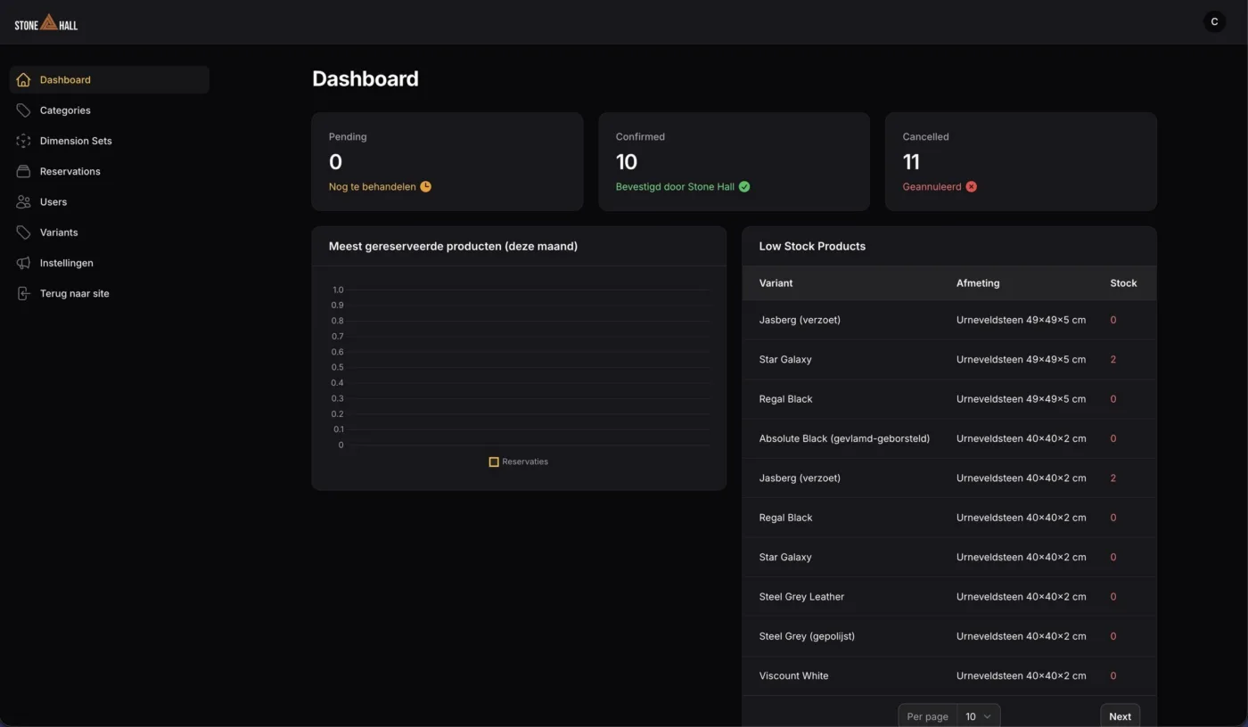The height and width of the screenshot is (727, 1248).
Task: Select the Viscount White table row
Action: (x=949, y=676)
